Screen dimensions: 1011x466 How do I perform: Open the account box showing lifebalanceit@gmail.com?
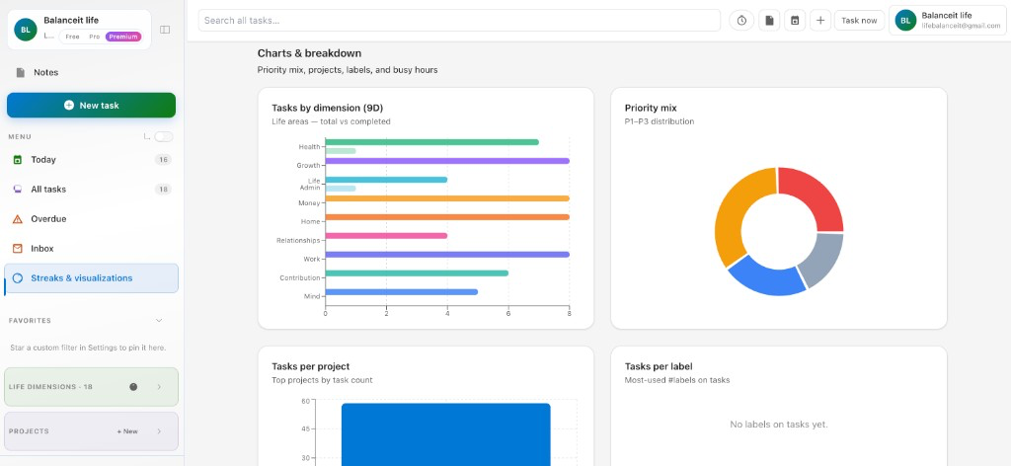[x=948, y=21]
